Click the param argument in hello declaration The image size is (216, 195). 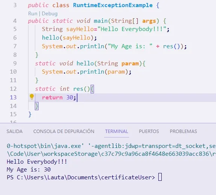130,64
